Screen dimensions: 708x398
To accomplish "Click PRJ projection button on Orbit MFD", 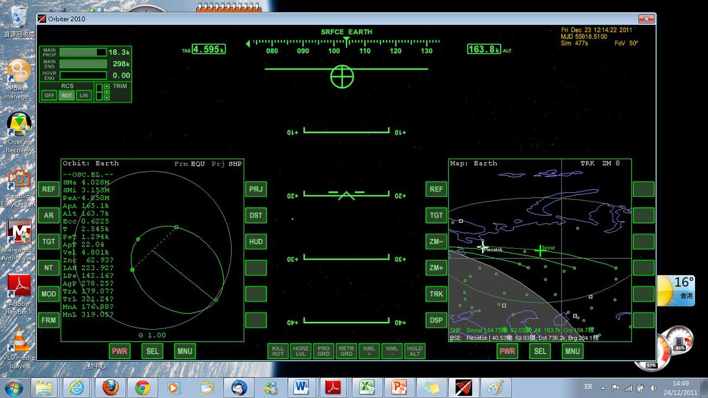I will pos(256,189).
